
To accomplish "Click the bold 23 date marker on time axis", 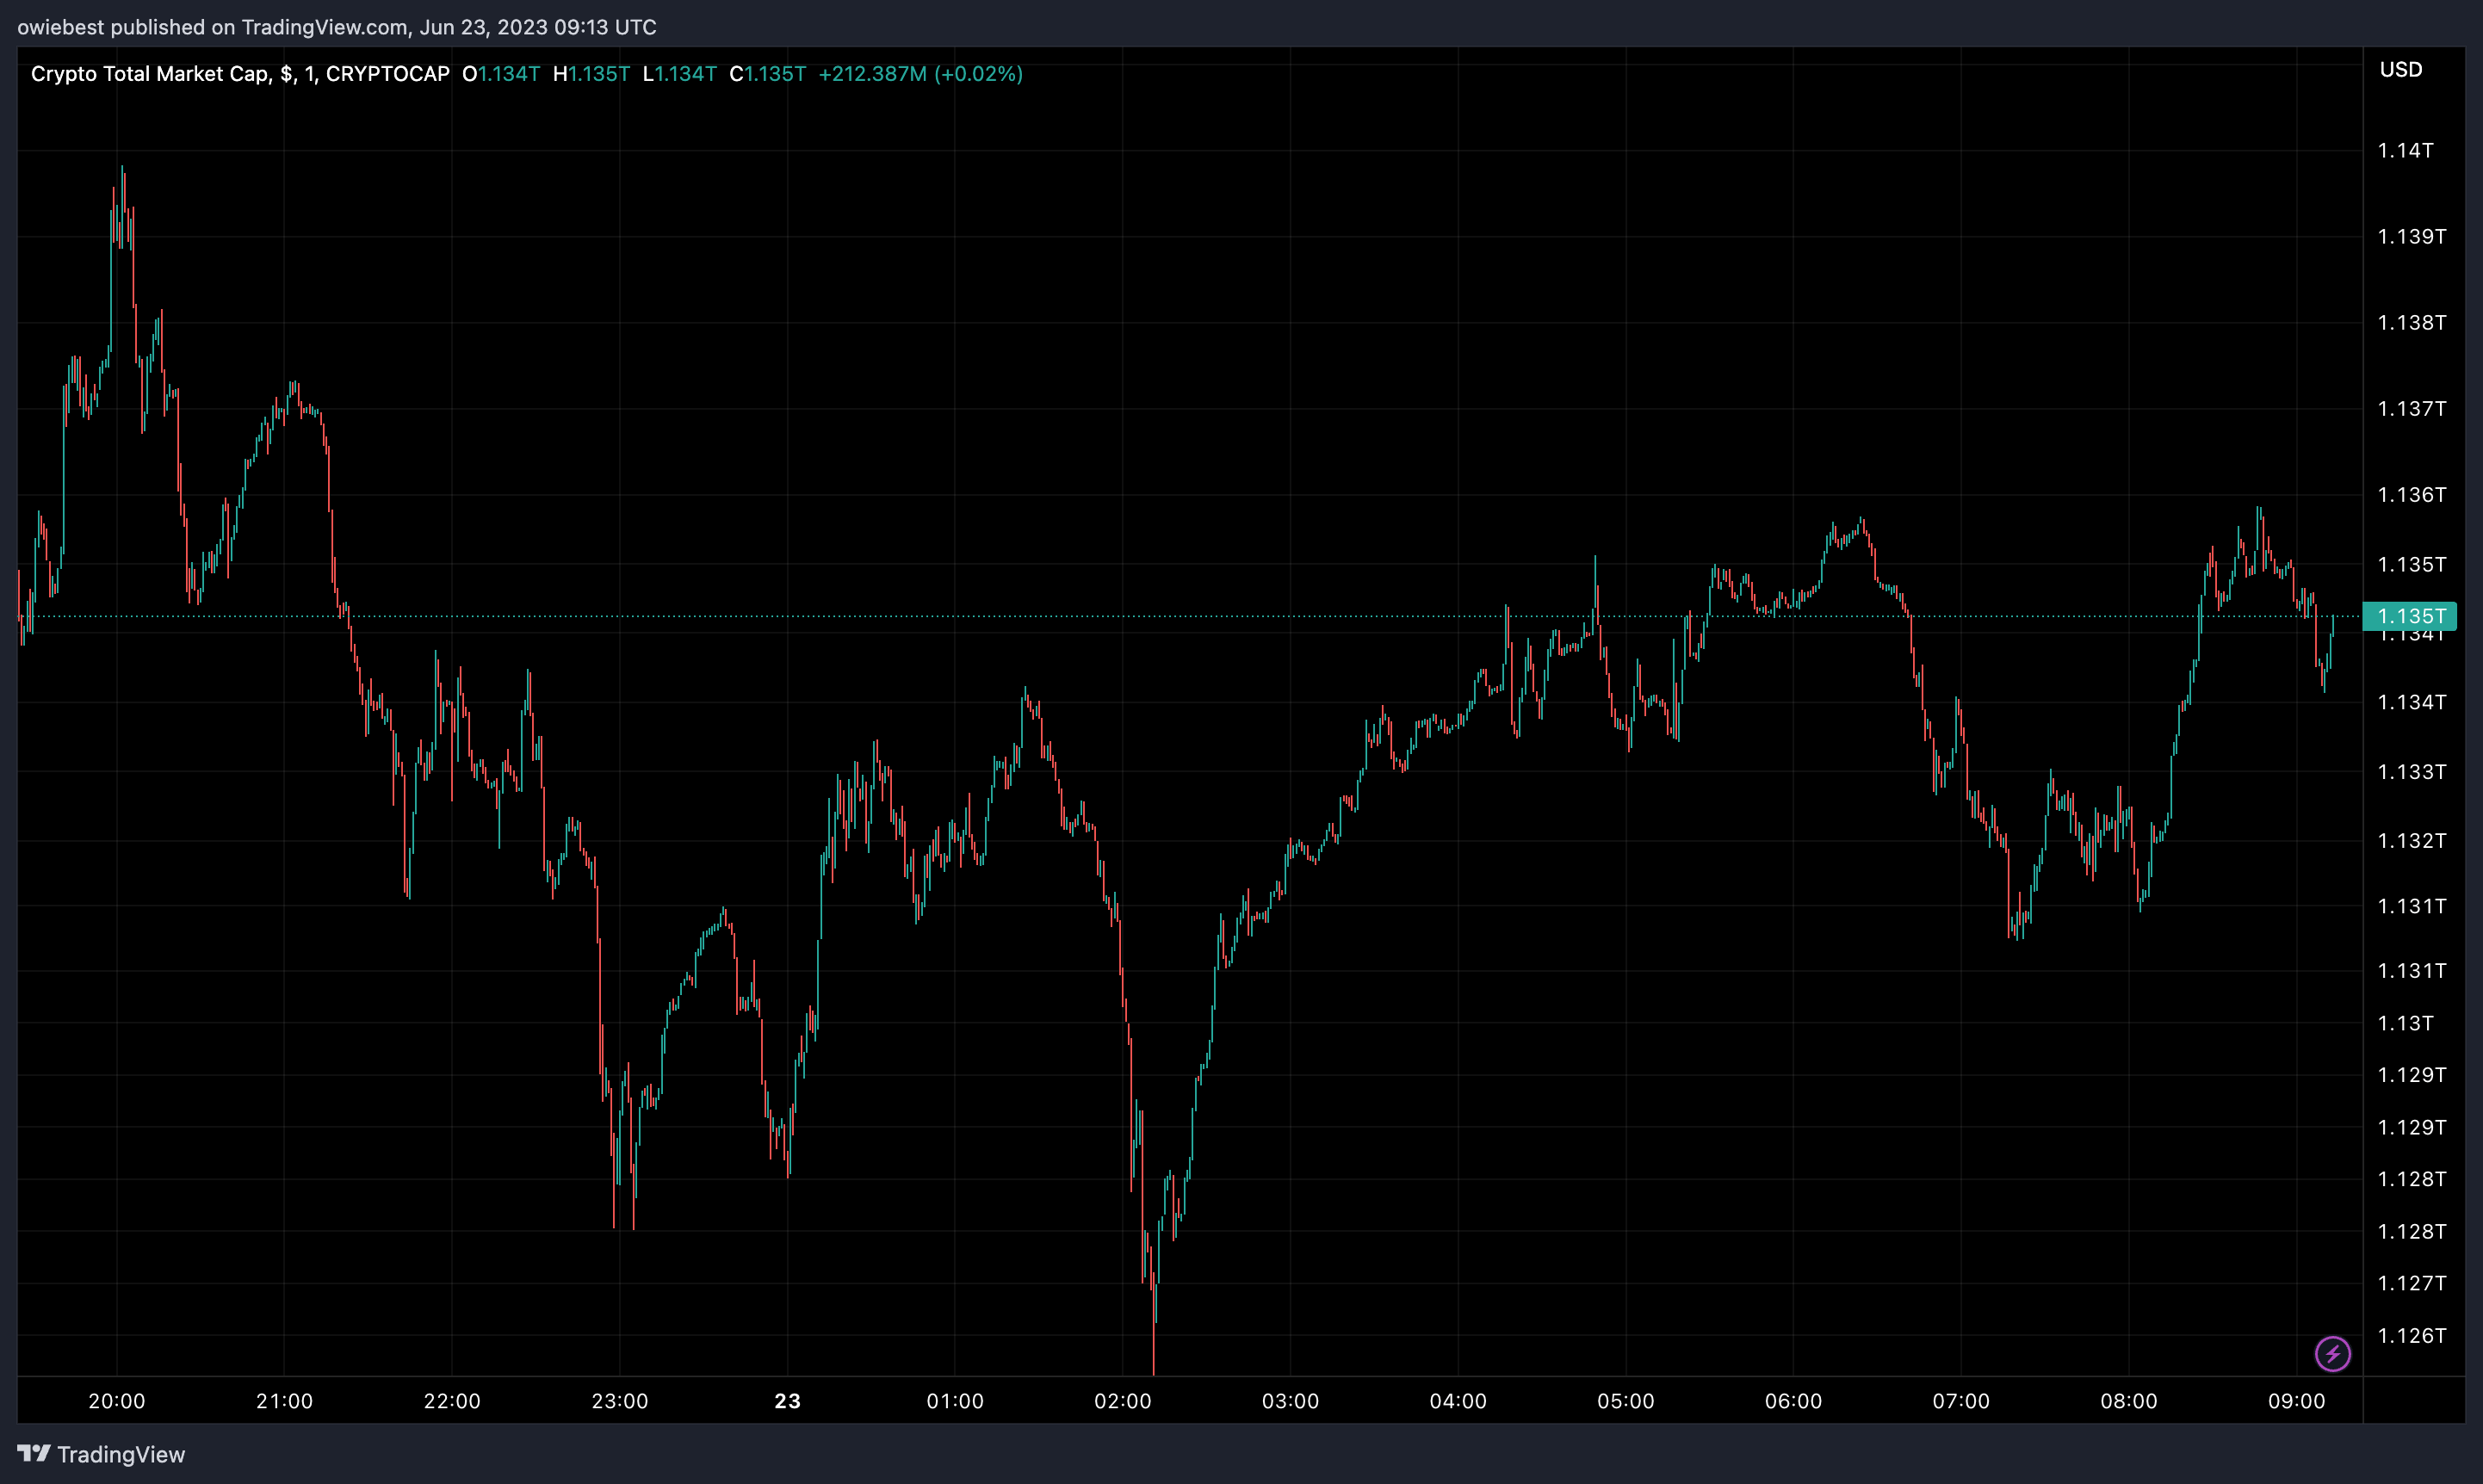I will tap(788, 1401).
